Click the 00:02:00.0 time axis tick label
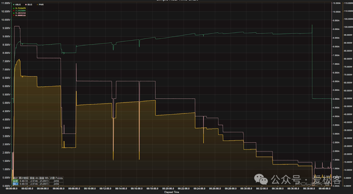 pyautogui.click(x=27, y=188)
